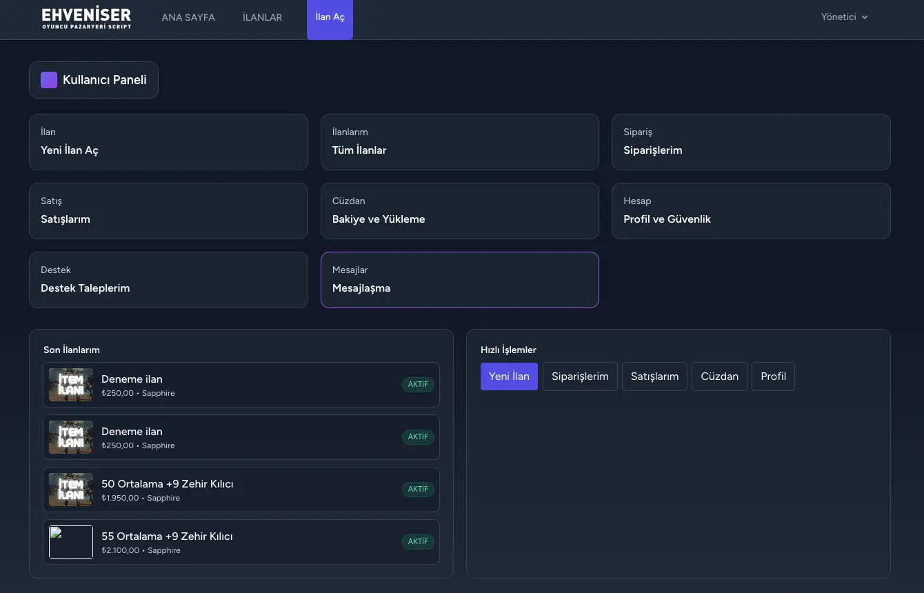The height and width of the screenshot is (593, 924).
Task: Open the Siparişlerim panel card
Action: tap(751, 142)
